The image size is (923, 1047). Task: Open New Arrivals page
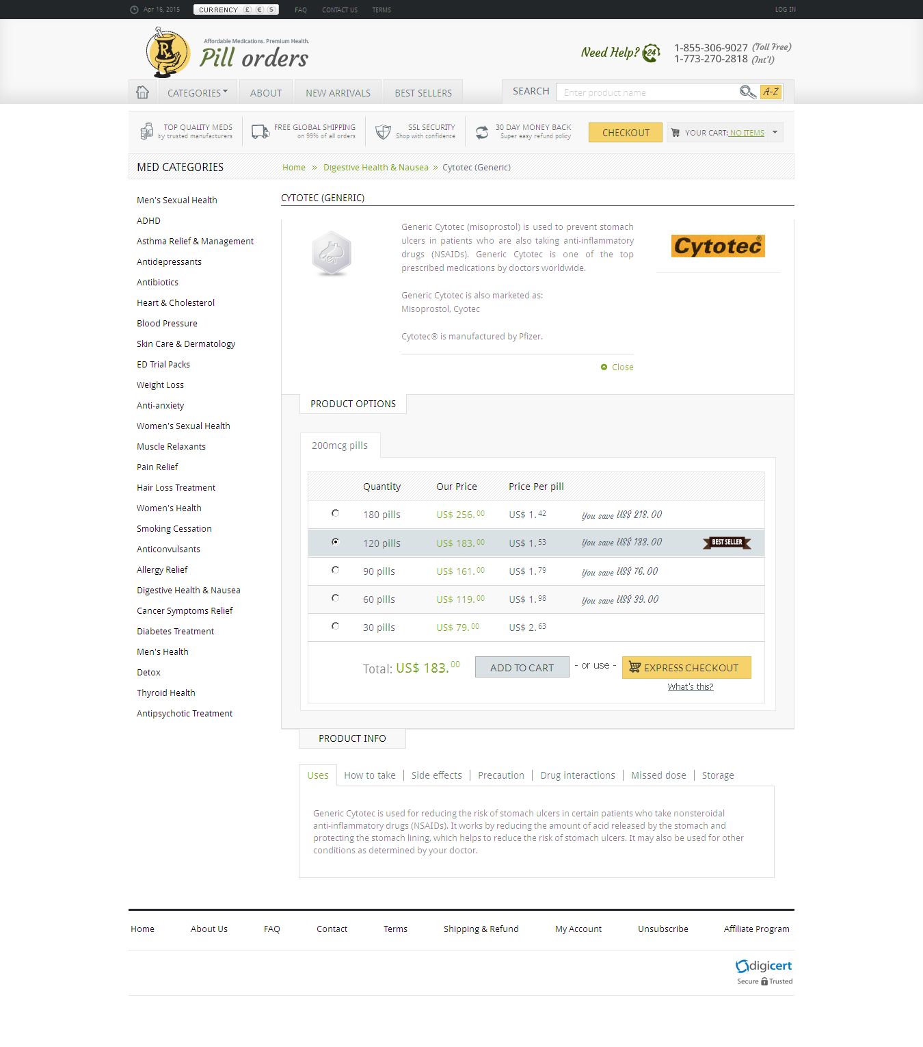(338, 92)
